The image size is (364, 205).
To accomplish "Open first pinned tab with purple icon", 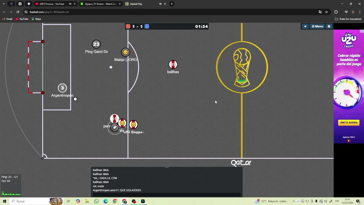I will (11, 4).
